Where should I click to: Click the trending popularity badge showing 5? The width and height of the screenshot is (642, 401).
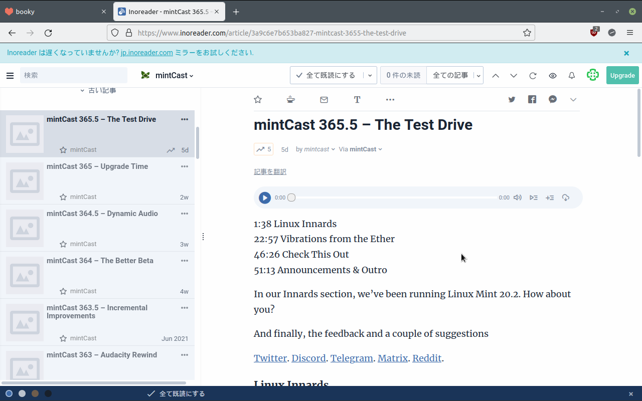pyautogui.click(x=263, y=149)
